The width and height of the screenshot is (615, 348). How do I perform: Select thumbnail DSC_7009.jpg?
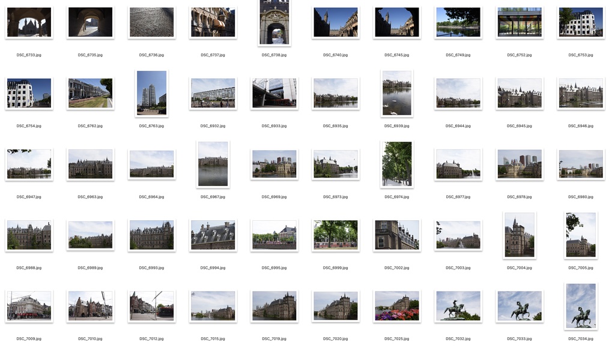point(29,306)
